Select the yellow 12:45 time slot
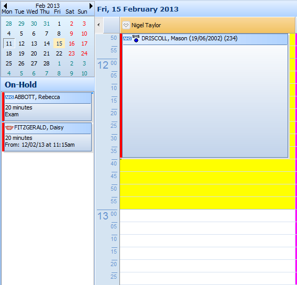Viewport: 297px width, 285px height. tap(207, 178)
